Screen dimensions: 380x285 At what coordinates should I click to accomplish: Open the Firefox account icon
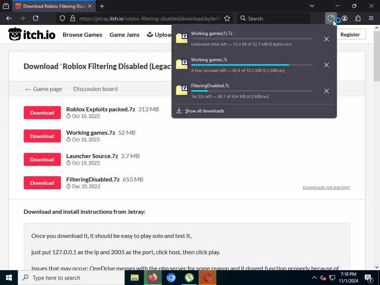click(344, 19)
